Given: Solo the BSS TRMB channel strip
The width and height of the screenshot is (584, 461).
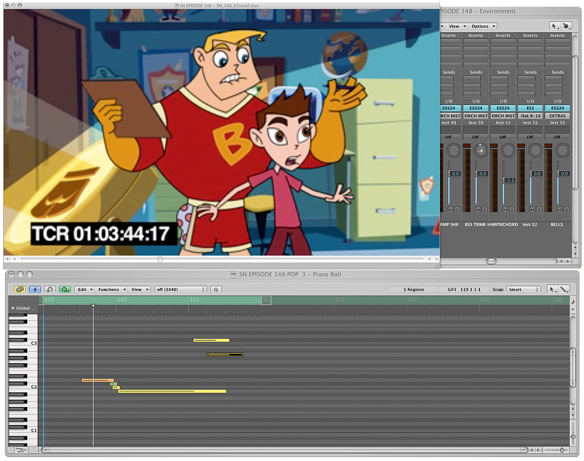Looking at the screenshot, I should [x=485, y=209].
